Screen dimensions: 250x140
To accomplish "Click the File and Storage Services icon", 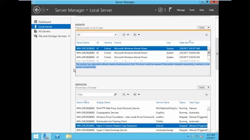I will [36, 36].
